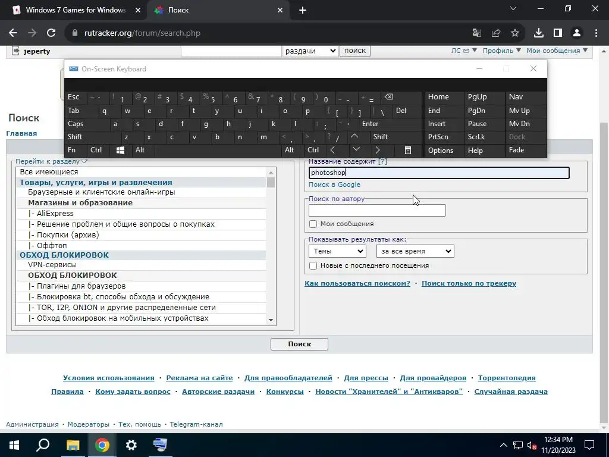Select AliExpress in the section list

click(x=141, y=214)
